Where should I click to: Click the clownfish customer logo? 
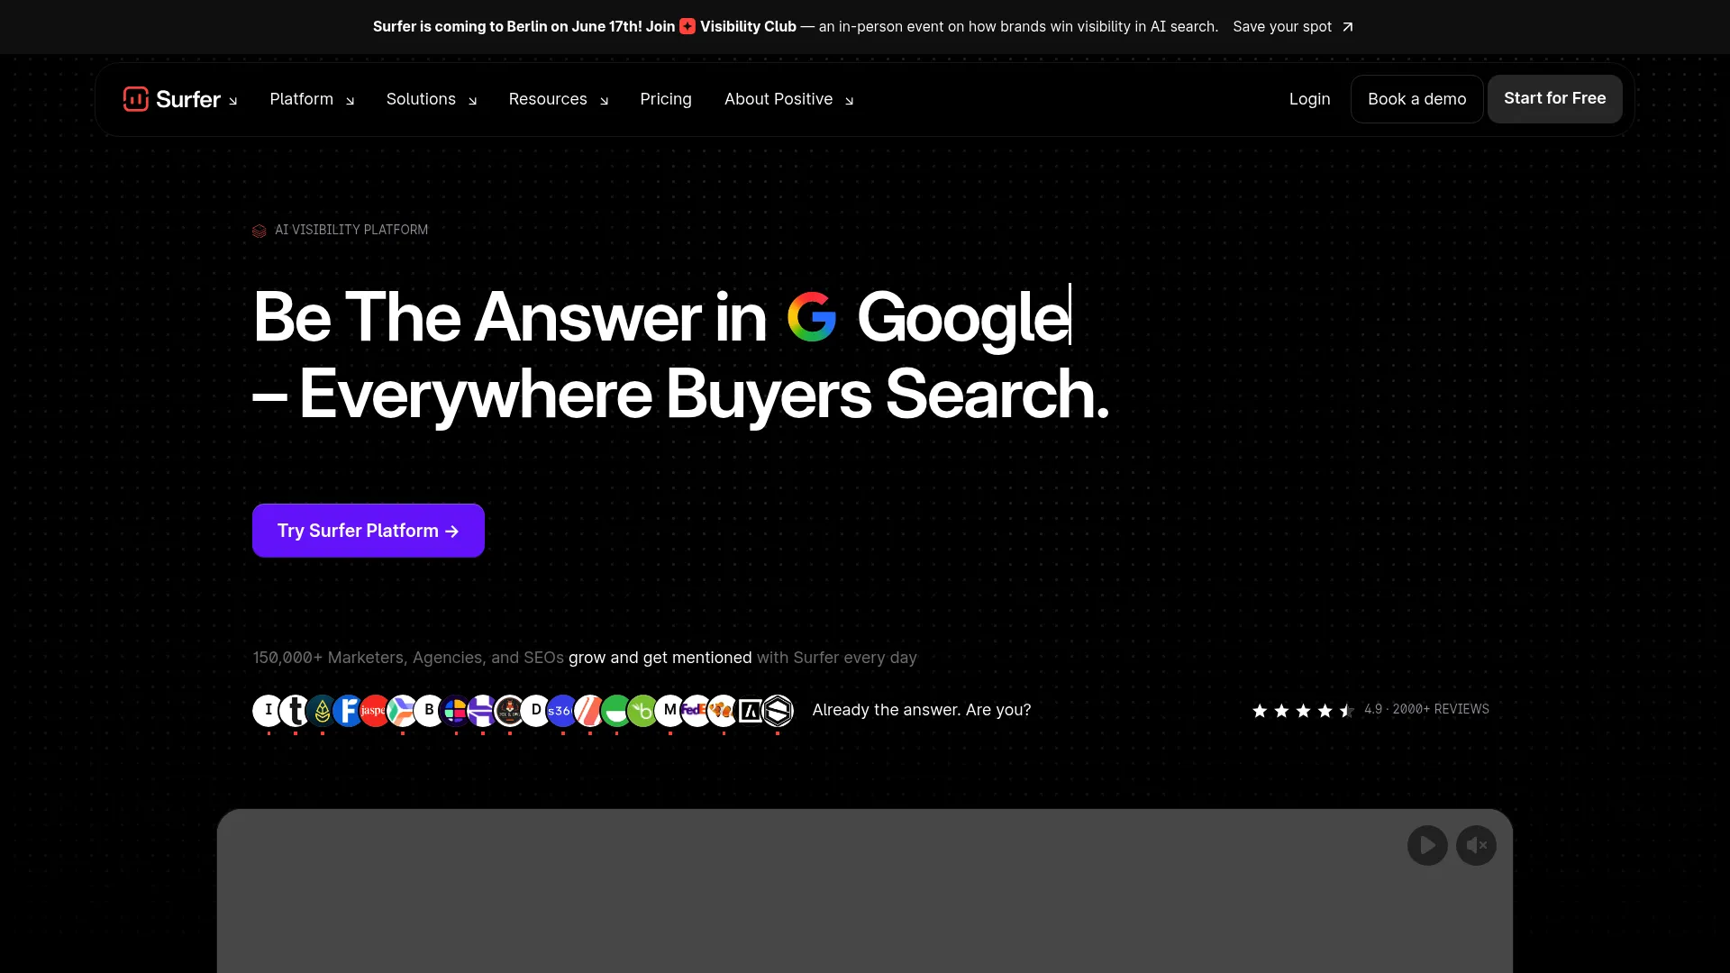(x=723, y=711)
